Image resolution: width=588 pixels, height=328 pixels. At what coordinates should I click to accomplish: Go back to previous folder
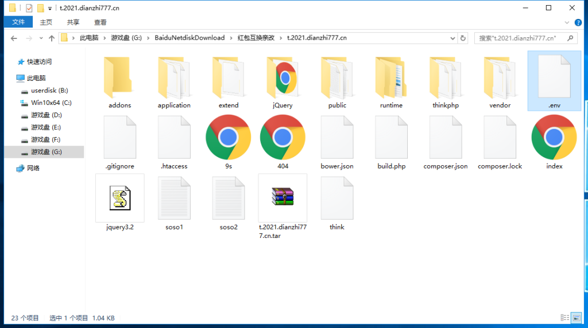pyautogui.click(x=14, y=38)
